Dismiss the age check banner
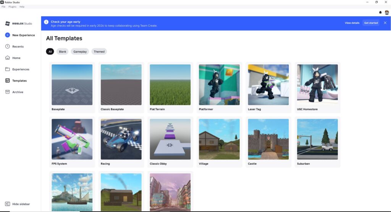The height and width of the screenshot is (212, 391). tap(385, 22)
